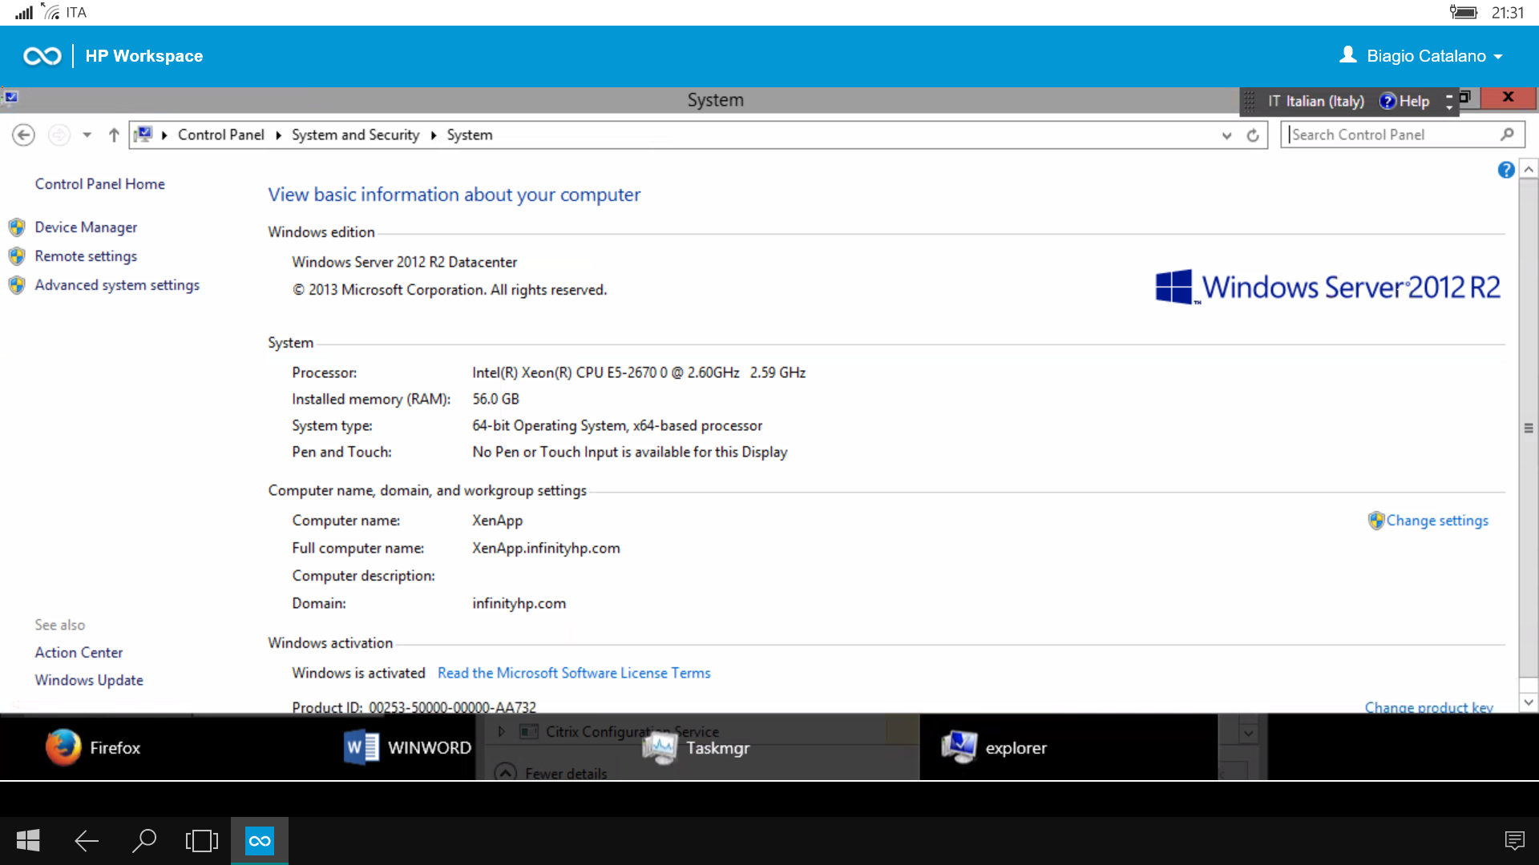Click the up one level arrow

click(x=114, y=135)
